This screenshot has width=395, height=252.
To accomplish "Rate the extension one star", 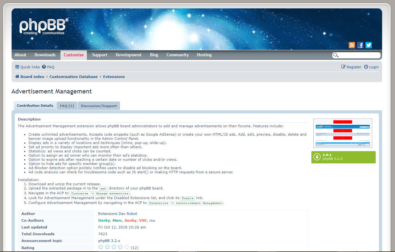I will coord(101,247).
